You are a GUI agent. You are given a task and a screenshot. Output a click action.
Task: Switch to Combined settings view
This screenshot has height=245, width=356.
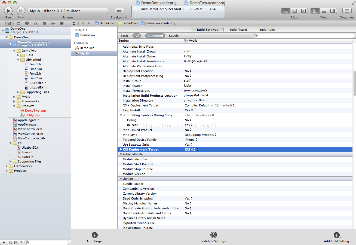[x=155, y=36]
